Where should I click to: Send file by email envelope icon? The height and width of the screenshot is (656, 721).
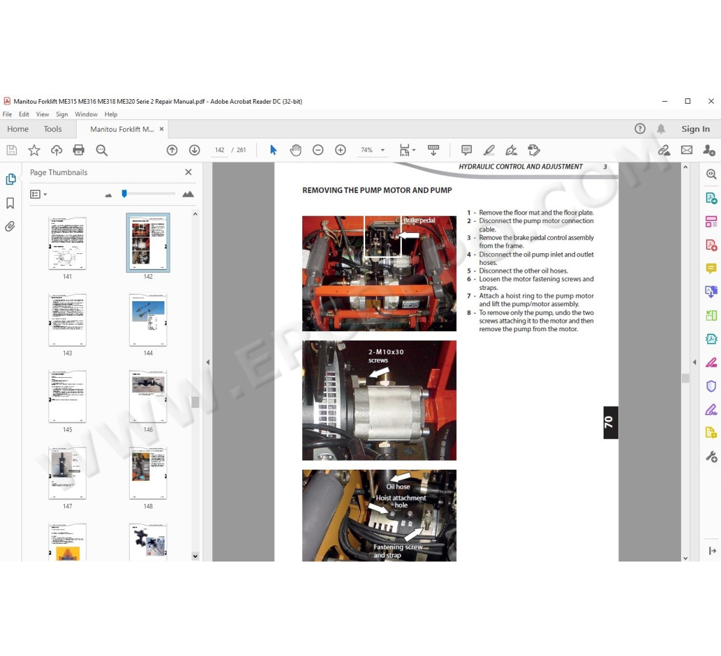686,150
